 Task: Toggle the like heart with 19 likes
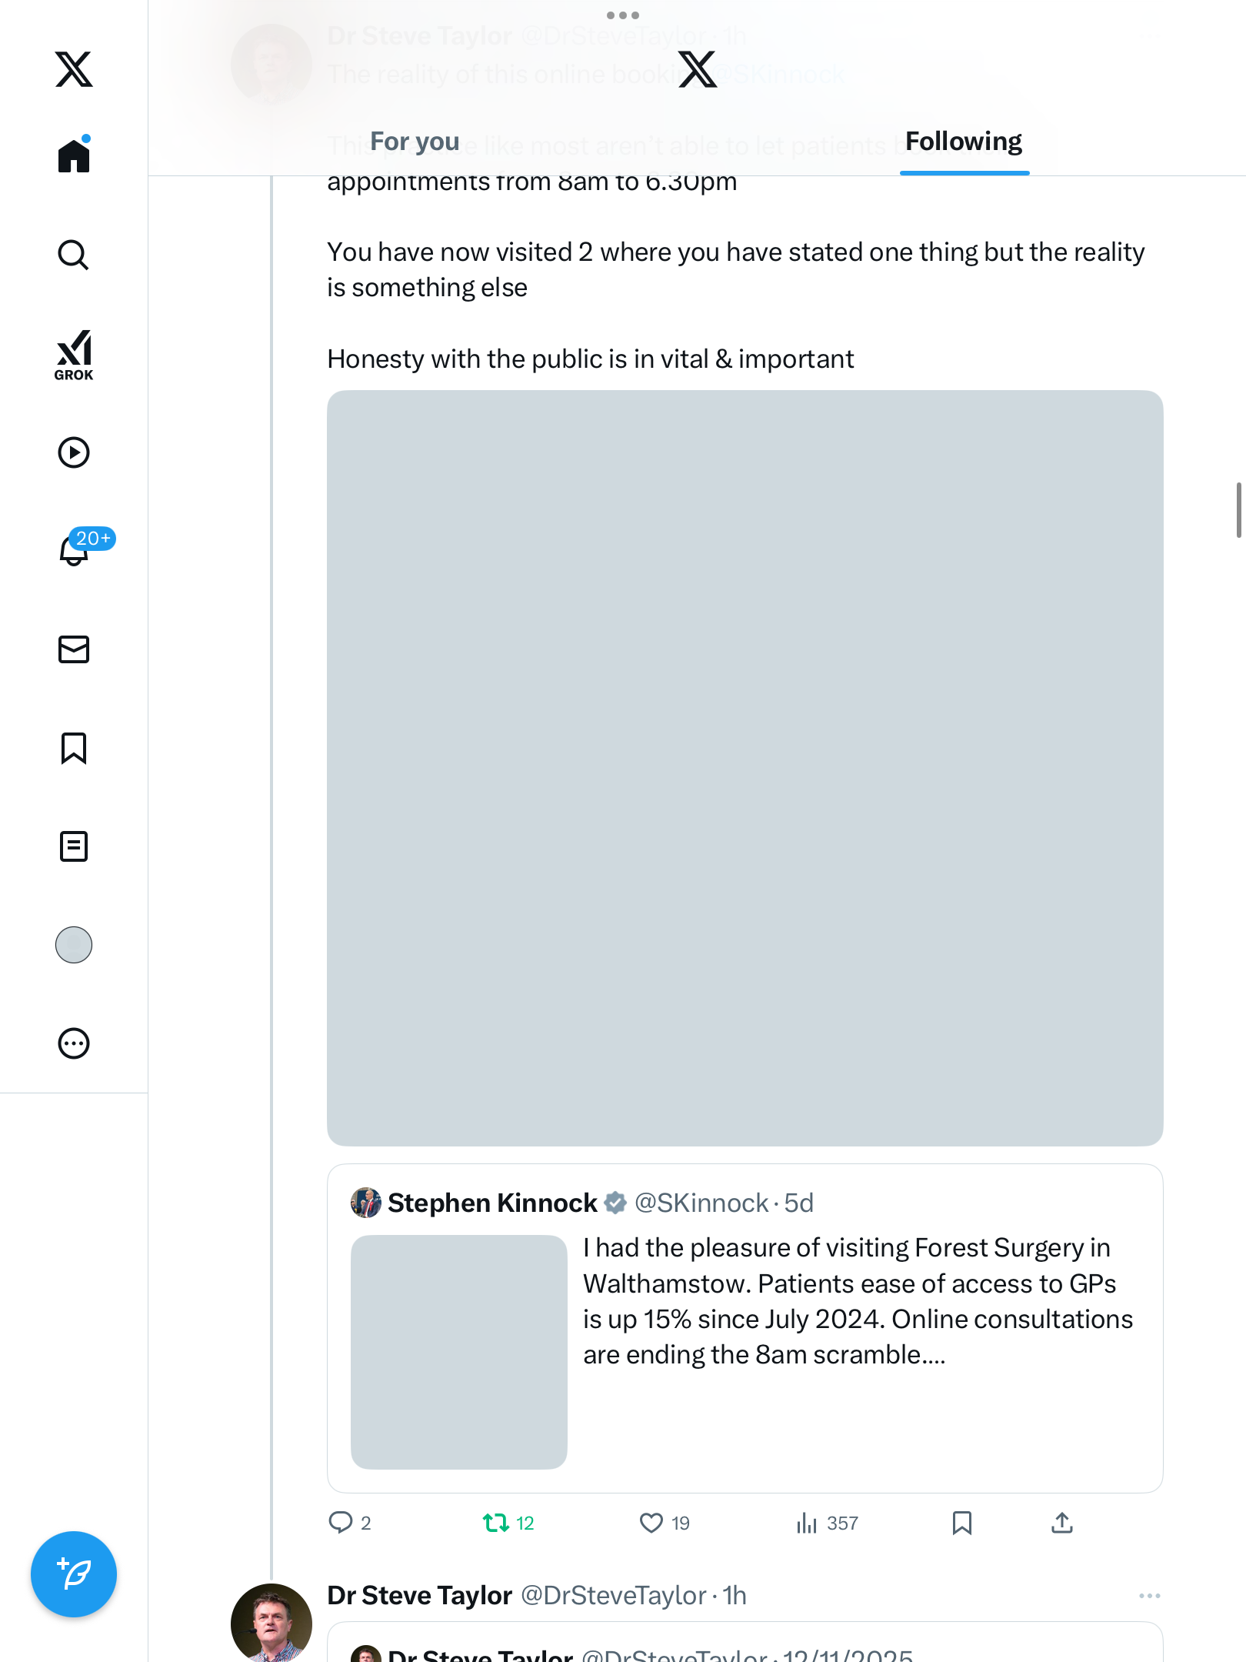[651, 1523]
